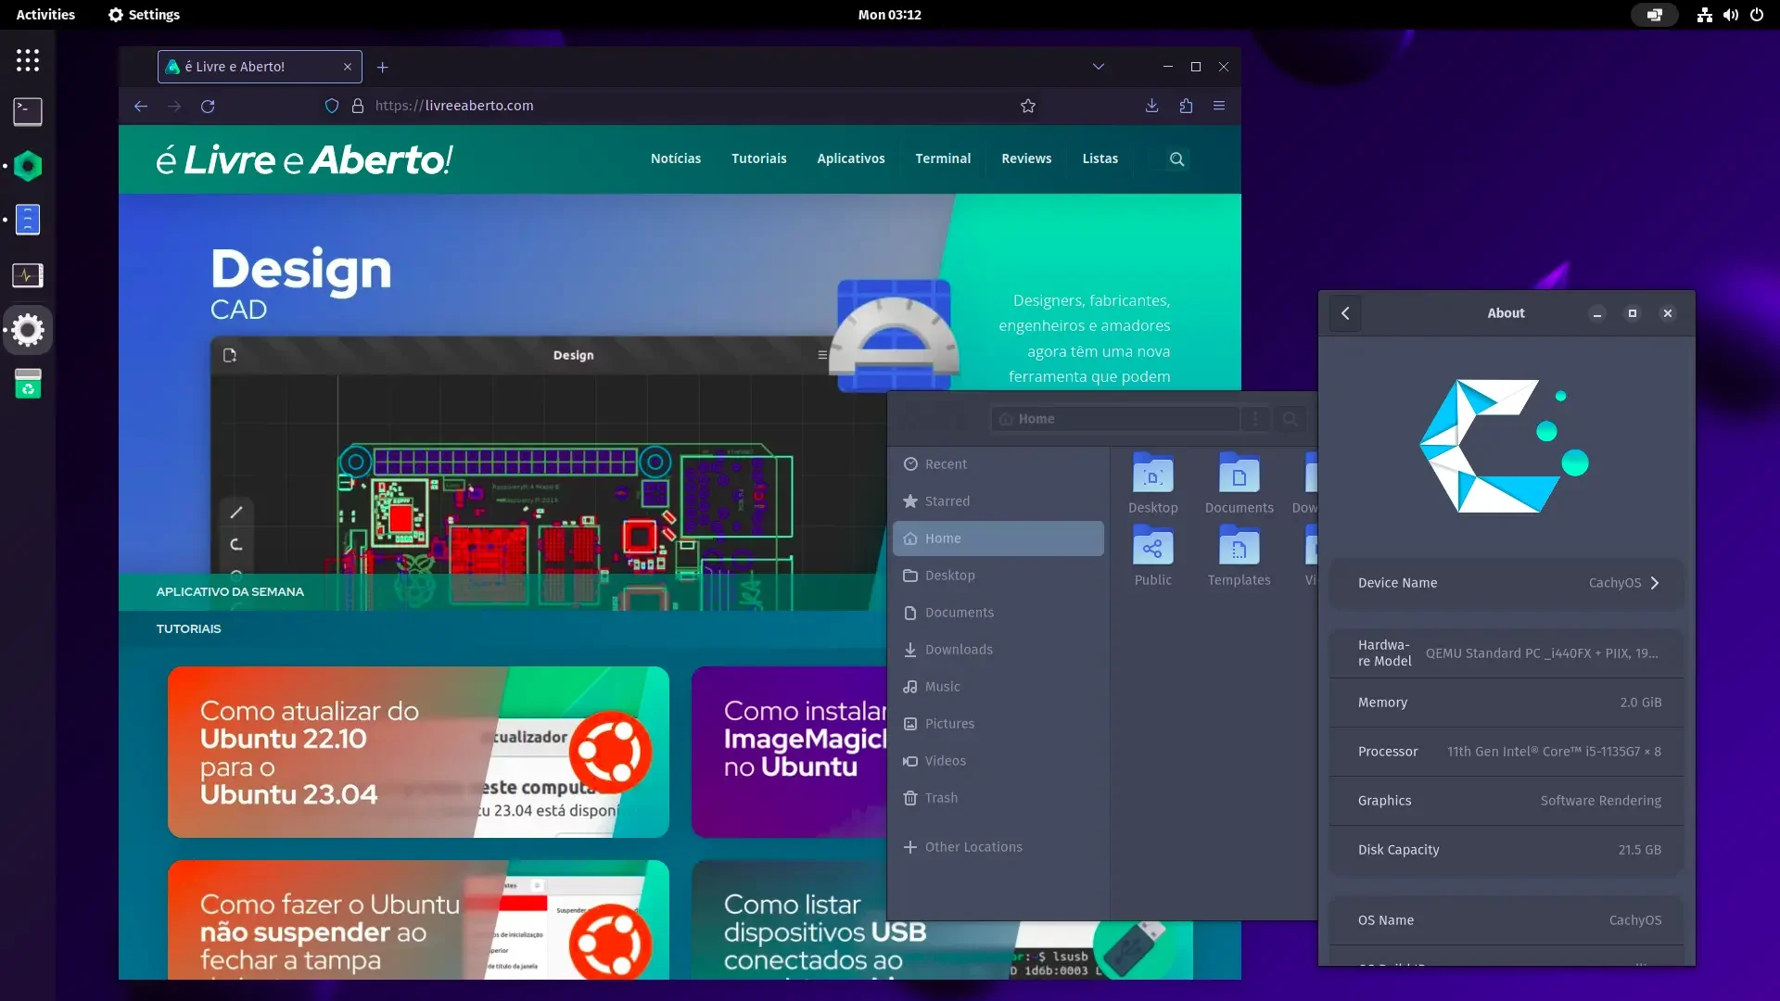This screenshot has width=1780, height=1001.
Task: Open the Ubuntu 22.10 update tutorial card
Action: (418, 752)
